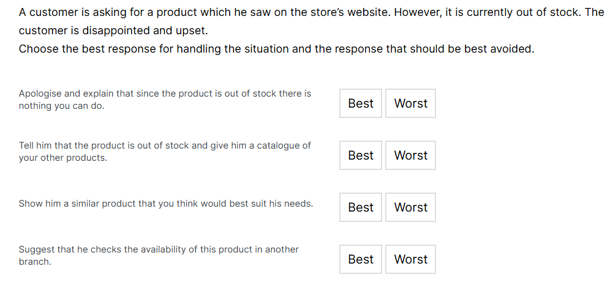Mark the apologise response as Worst

coord(410,103)
